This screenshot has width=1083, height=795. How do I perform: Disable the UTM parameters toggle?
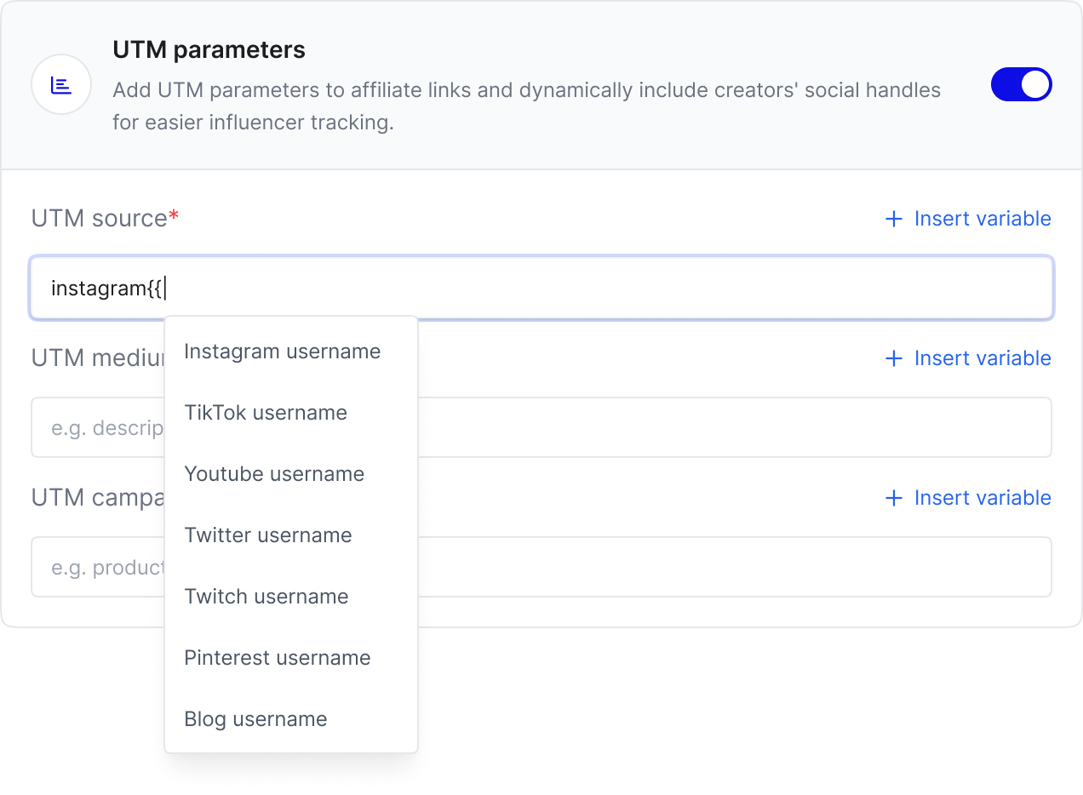coord(1021,85)
